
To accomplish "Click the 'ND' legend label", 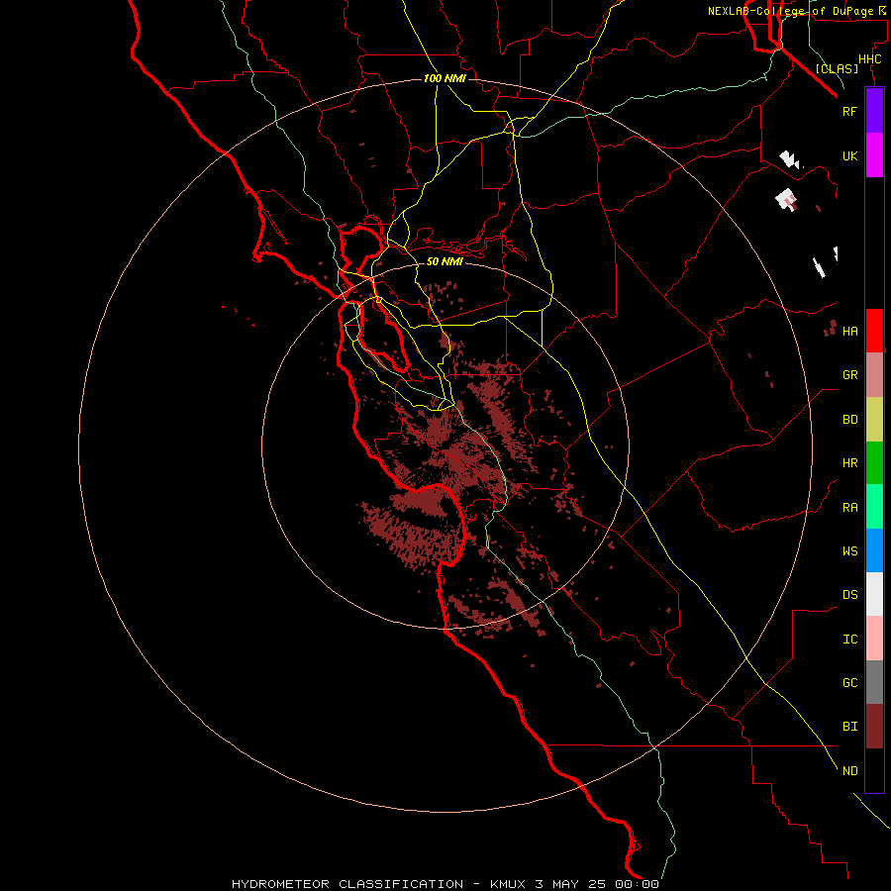I will 849,770.
